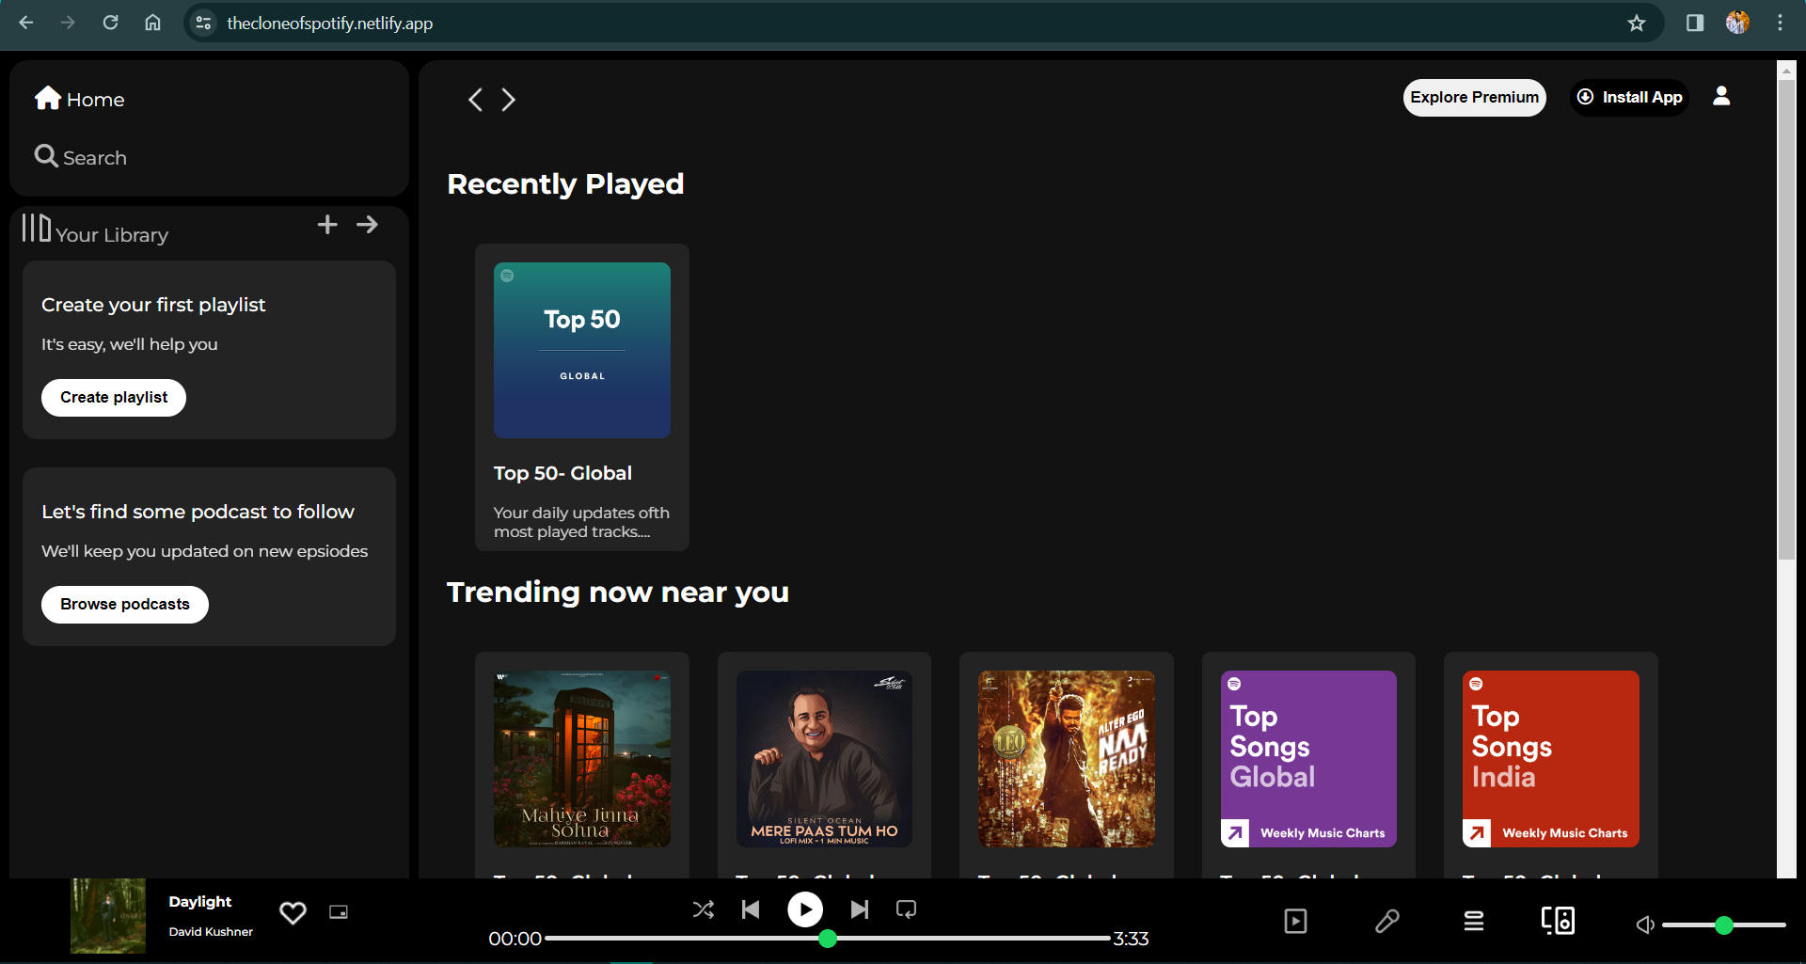Reload the browser page
Image resolution: width=1806 pixels, height=964 pixels.
[110, 23]
